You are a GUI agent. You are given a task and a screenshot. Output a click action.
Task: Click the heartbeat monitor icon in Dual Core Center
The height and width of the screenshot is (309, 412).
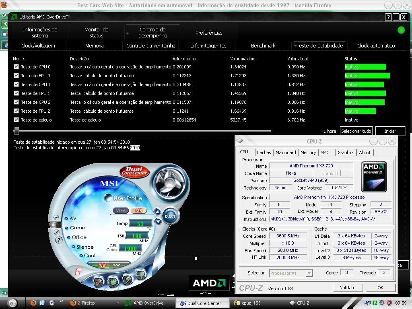click(141, 275)
